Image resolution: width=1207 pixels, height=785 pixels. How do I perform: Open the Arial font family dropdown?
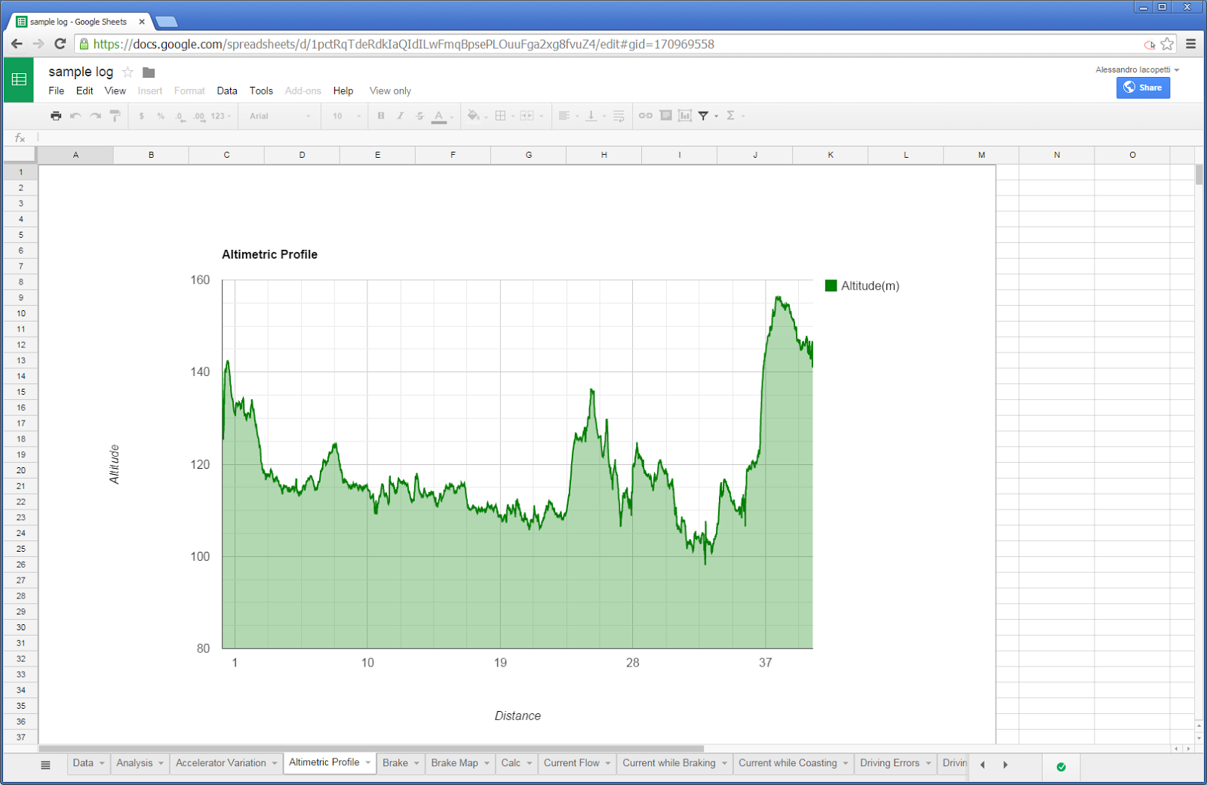[x=279, y=115]
